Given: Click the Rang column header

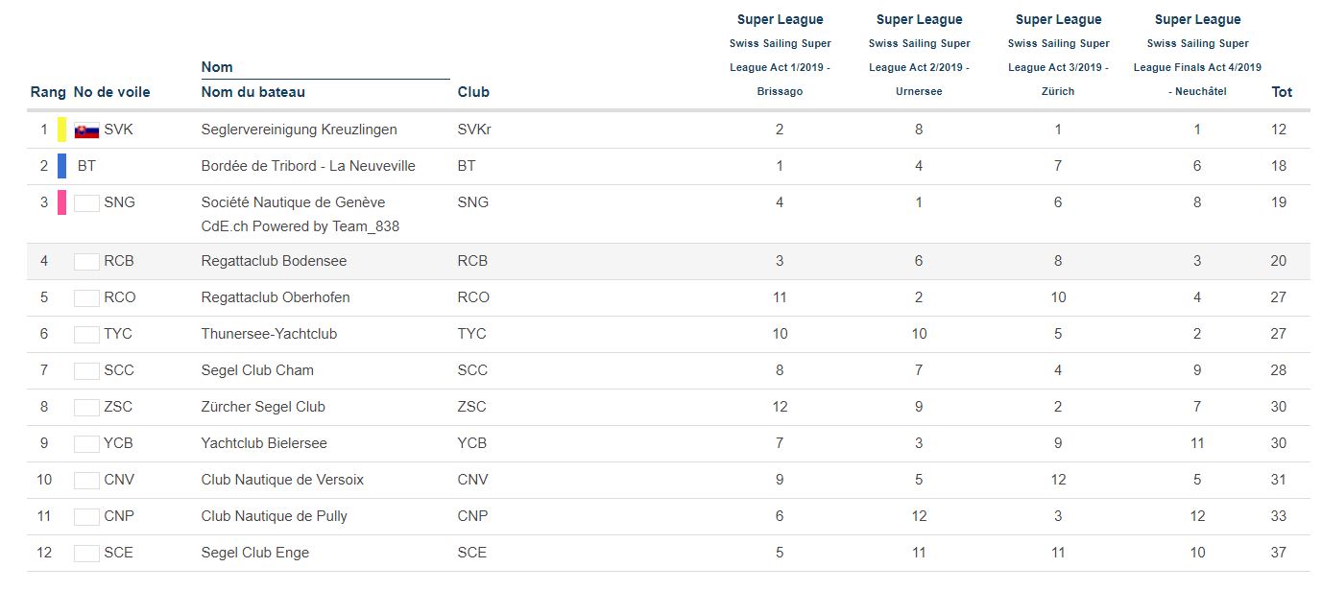Looking at the screenshot, I should click(48, 92).
